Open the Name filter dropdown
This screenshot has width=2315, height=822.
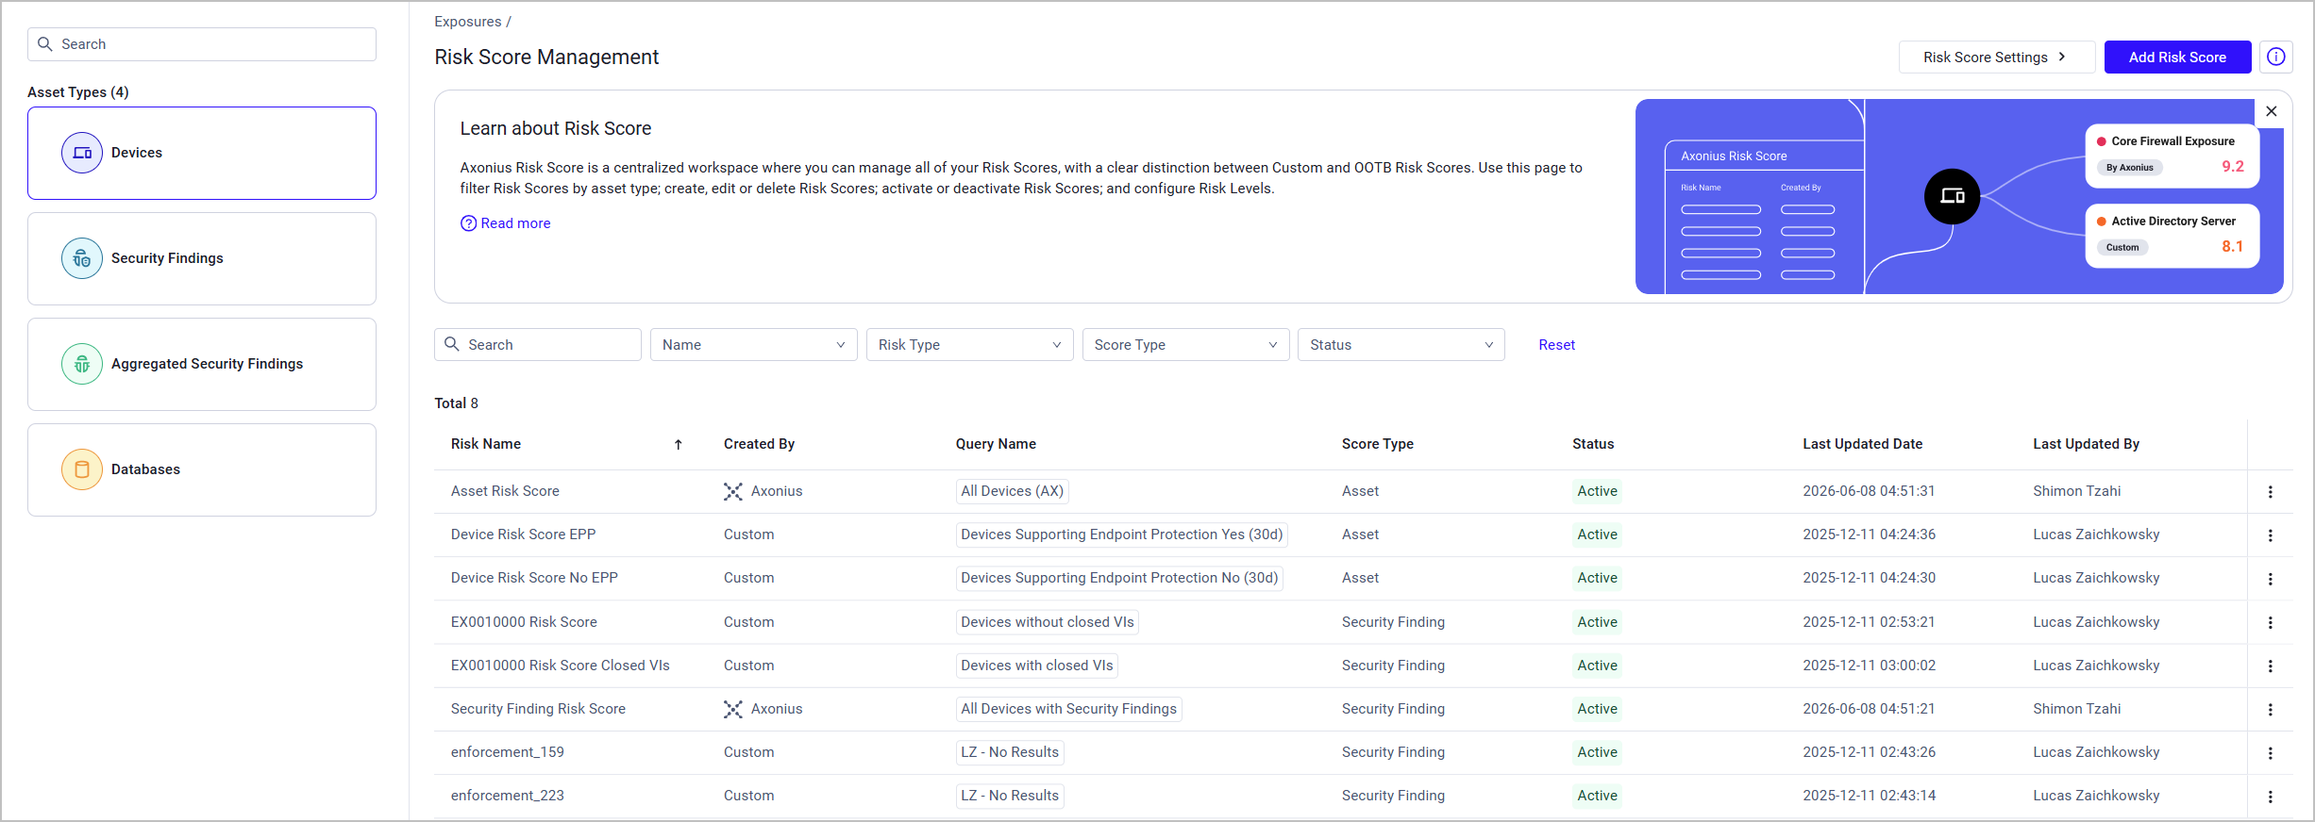point(754,345)
